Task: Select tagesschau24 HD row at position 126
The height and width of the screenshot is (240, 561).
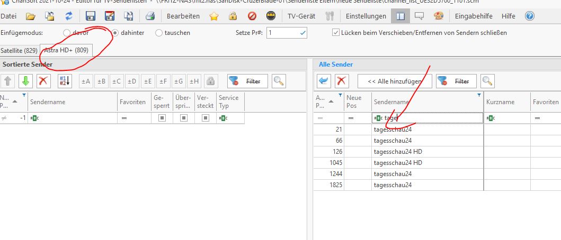Action: click(x=437, y=151)
